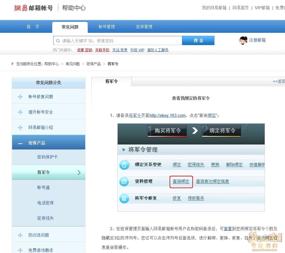The height and width of the screenshot is (253, 285).
Task: Collapse the 密保产品 category
Action: click(20, 143)
